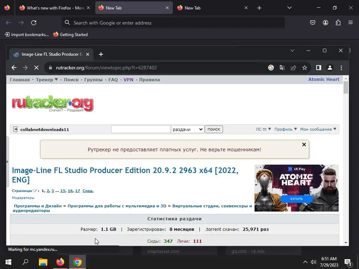
Task: Dismiss the Рутрекер warning banner
Action: coord(304,144)
